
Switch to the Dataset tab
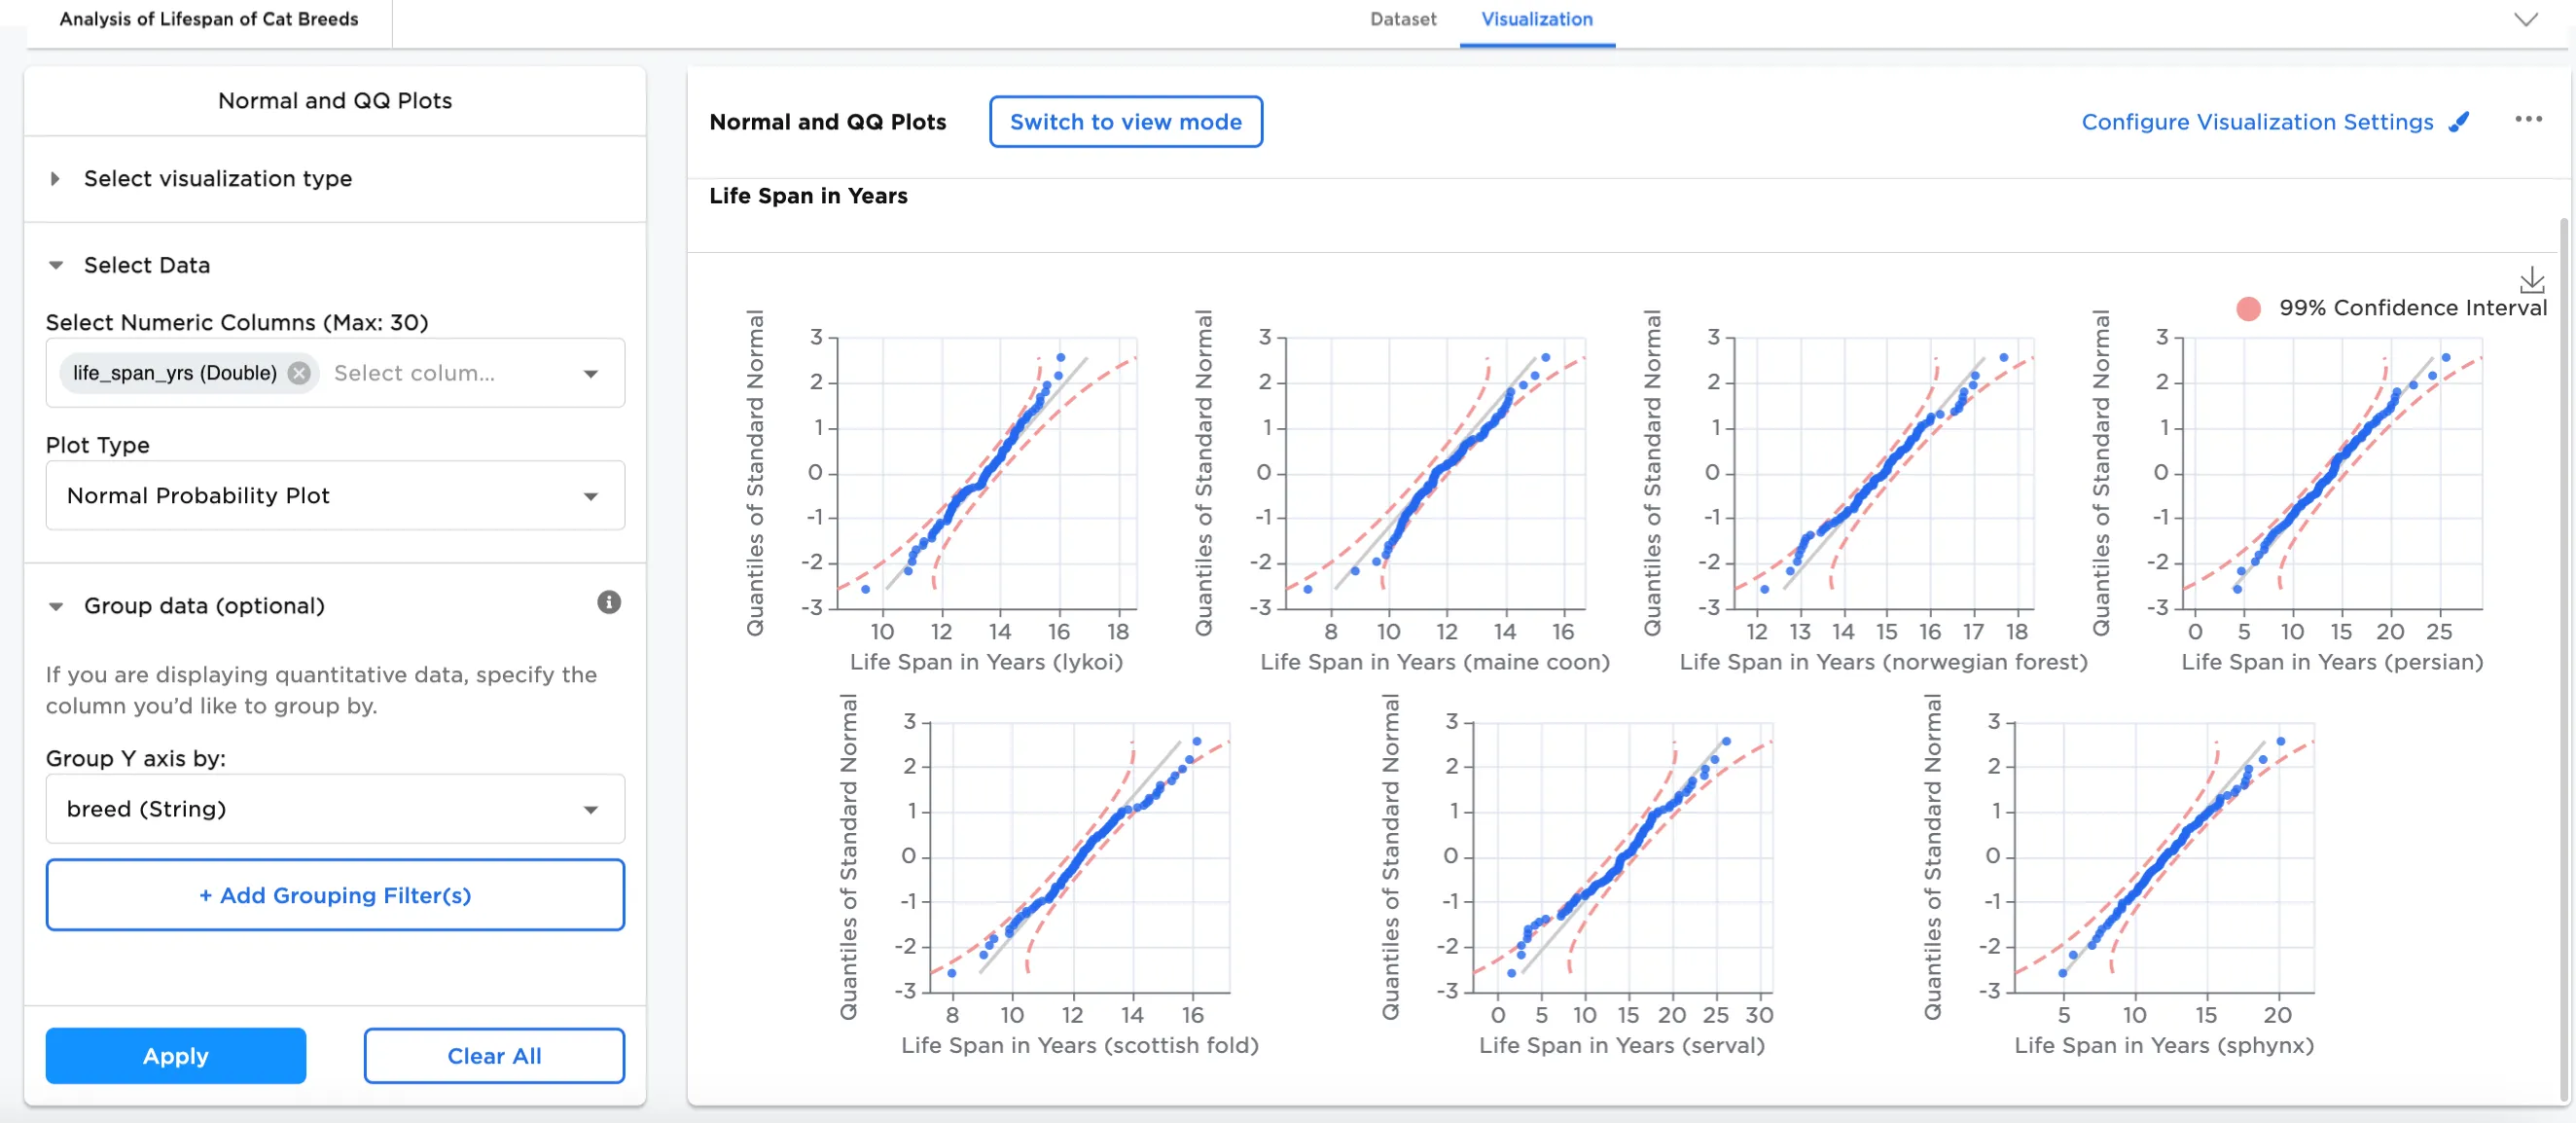(1402, 19)
